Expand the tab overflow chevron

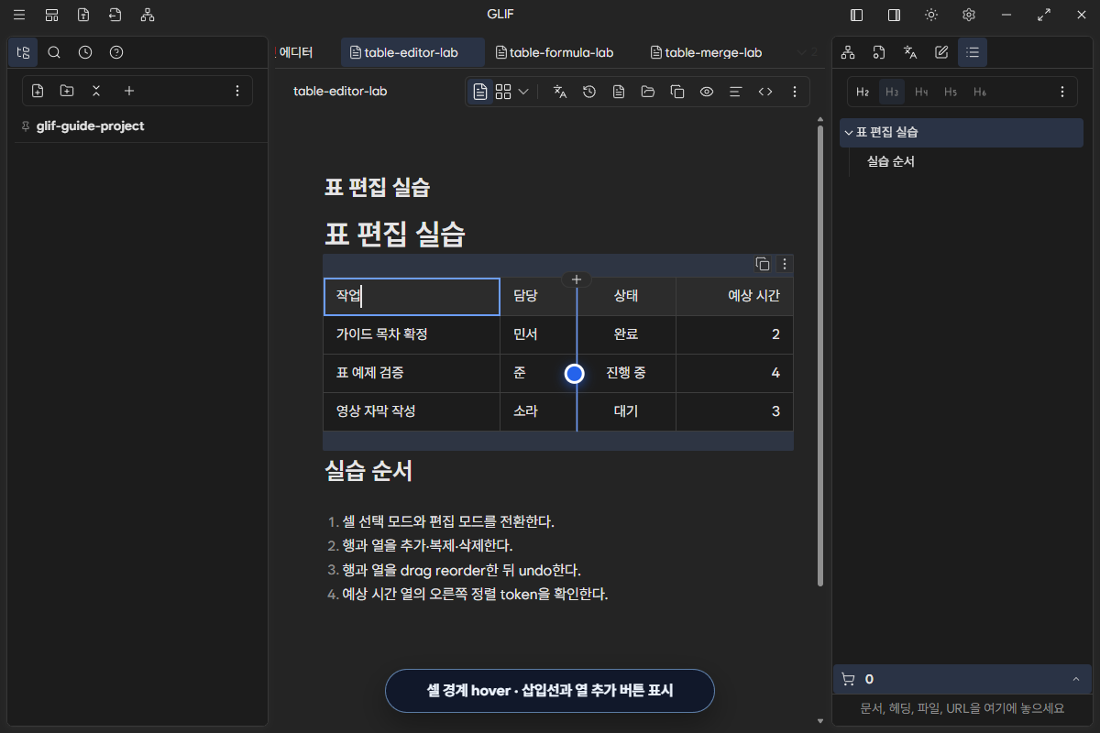pos(803,52)
